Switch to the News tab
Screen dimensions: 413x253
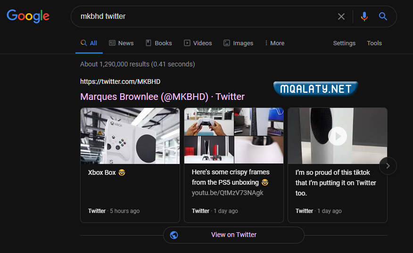tap(122, 43)
